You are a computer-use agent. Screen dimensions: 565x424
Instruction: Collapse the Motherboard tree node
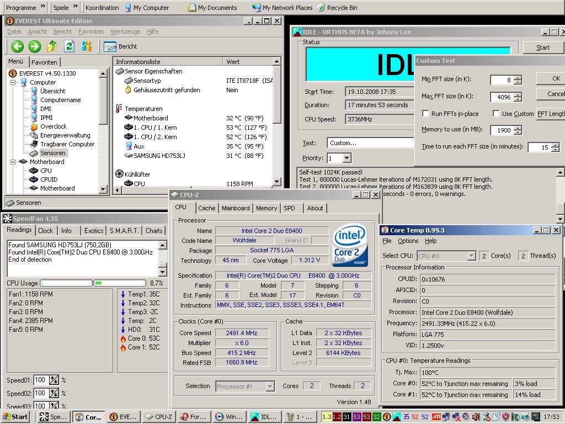[x=13, y=162]
